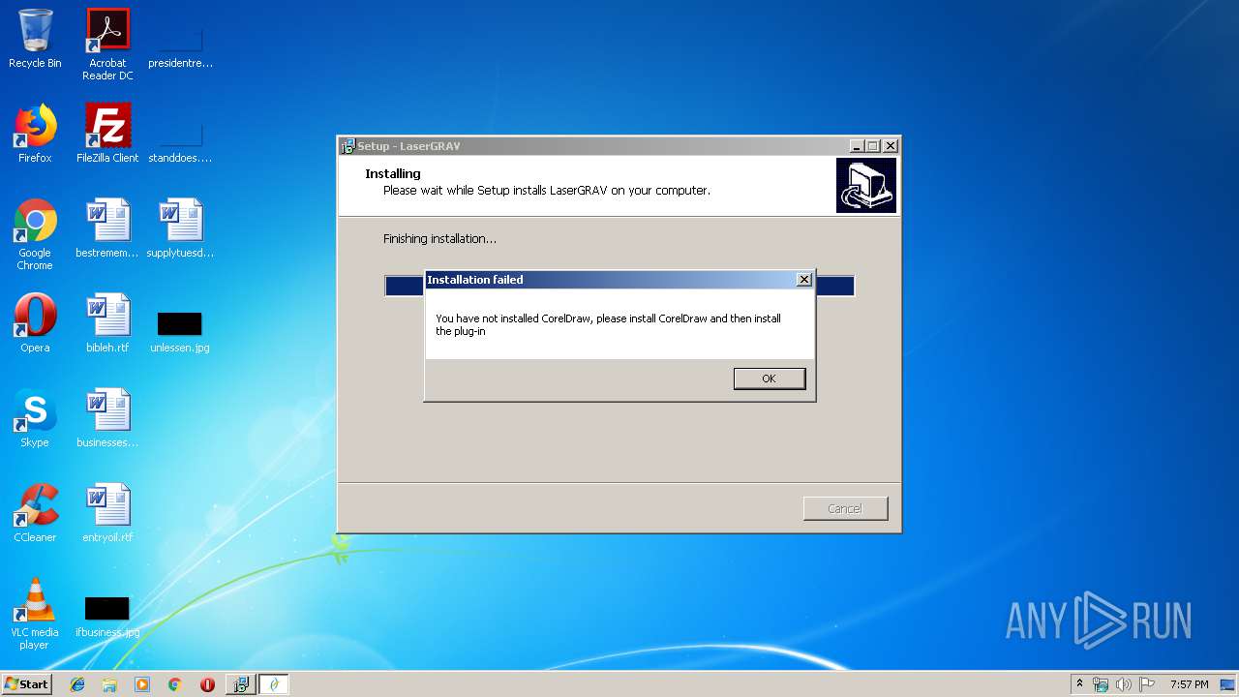
Task: Open Chrome from the taskbar
Action: pyautogui.click(x=175, y=684)
